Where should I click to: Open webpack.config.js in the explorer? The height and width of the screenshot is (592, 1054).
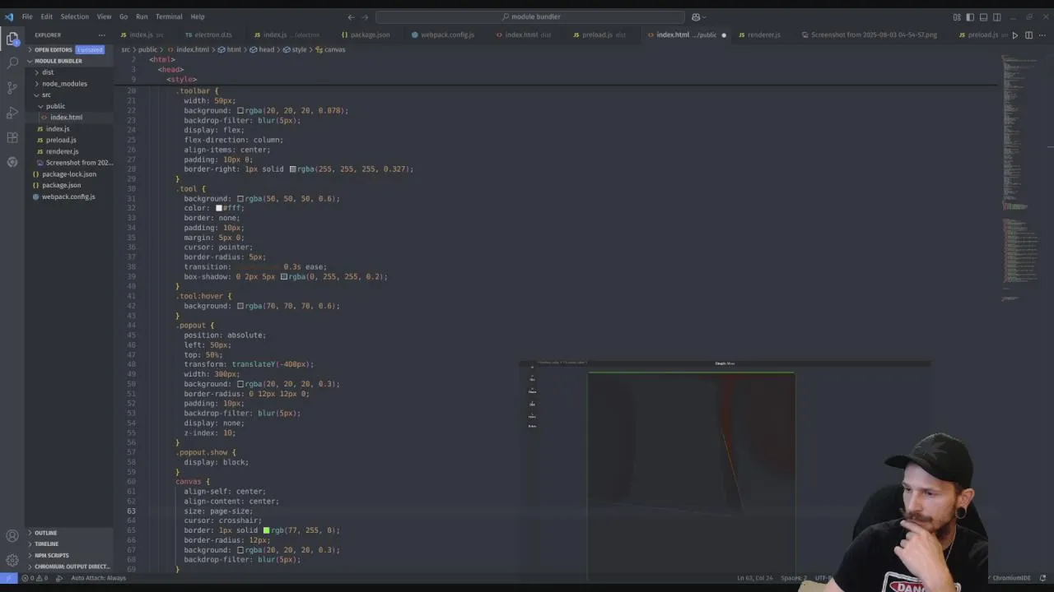pos(68,197)
